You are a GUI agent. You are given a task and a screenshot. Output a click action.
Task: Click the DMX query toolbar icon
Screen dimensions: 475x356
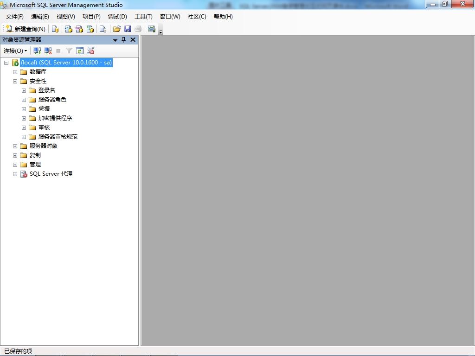79,29
